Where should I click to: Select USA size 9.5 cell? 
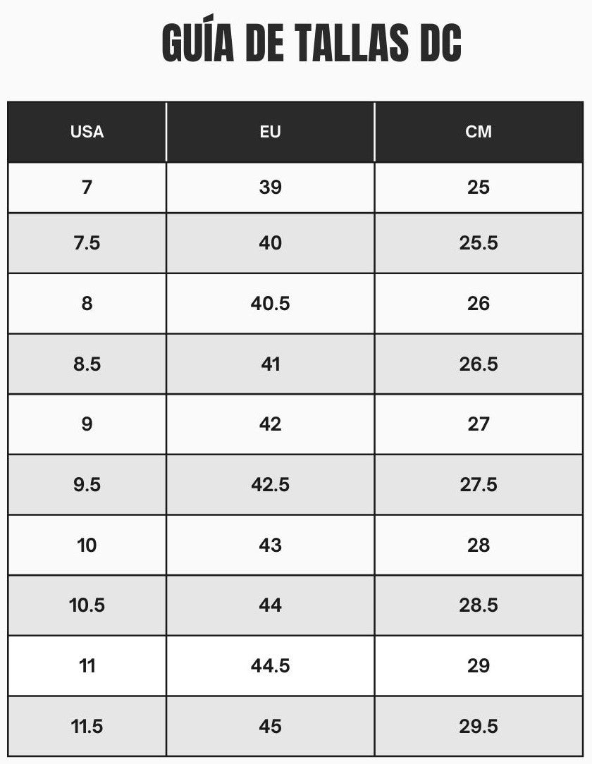coord(87,485)
